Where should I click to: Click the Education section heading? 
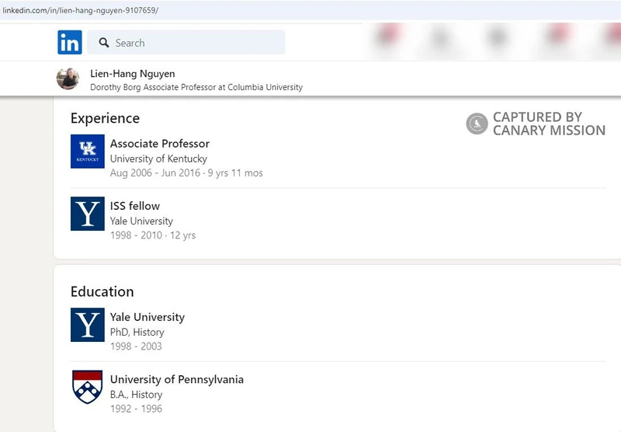102,291
